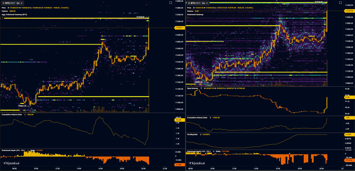Click the 0.0100% value beside Funding Rate title
This screenshot has height=171, width=355.
[206, 134]
